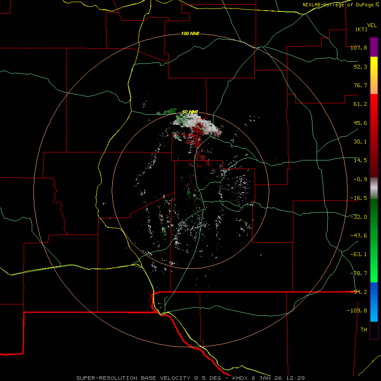381x381 pixels.
Task: Click the TH legend label
Action: 364,330
